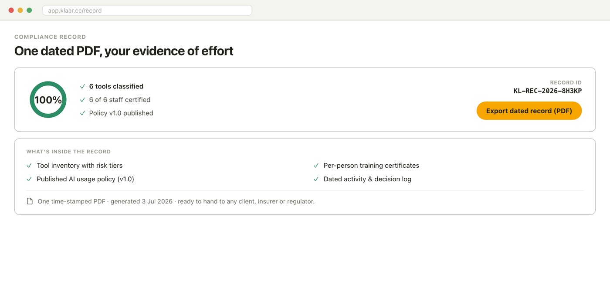Click the checkmark beside 6 tools classified
The image size is (610, 305).
(x=82, y=86)
